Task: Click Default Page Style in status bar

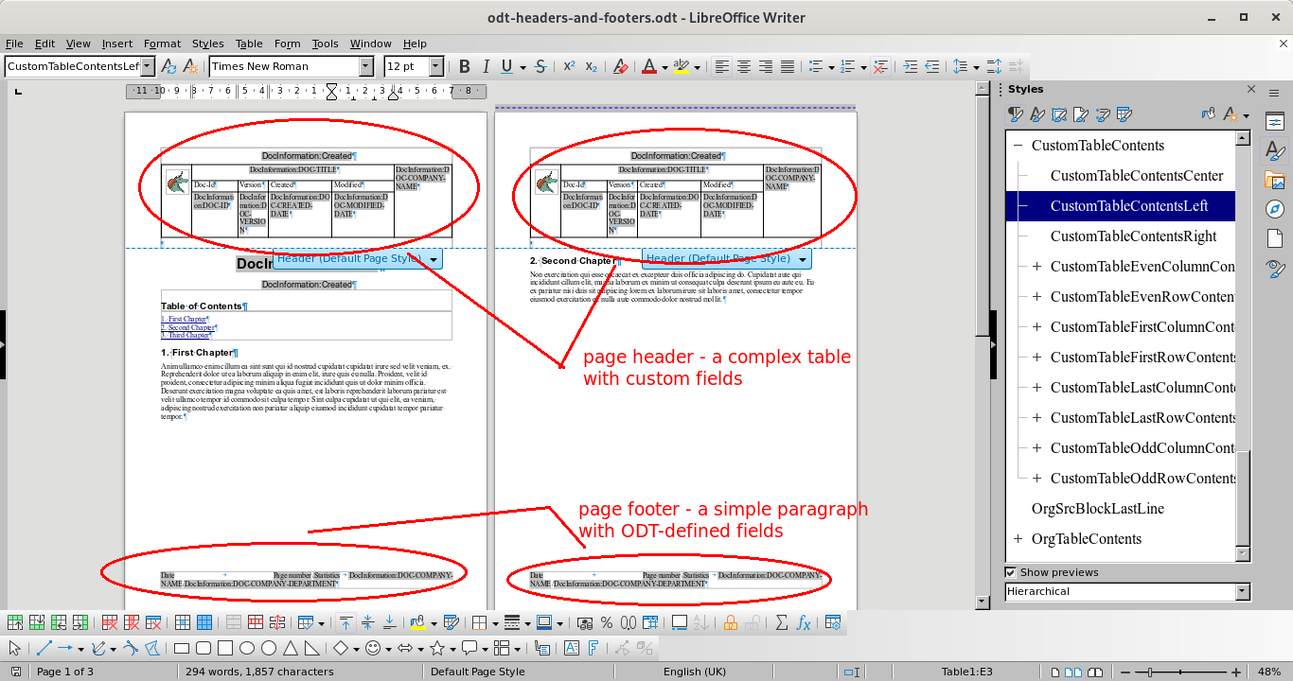Action: (x=478, y=672)
